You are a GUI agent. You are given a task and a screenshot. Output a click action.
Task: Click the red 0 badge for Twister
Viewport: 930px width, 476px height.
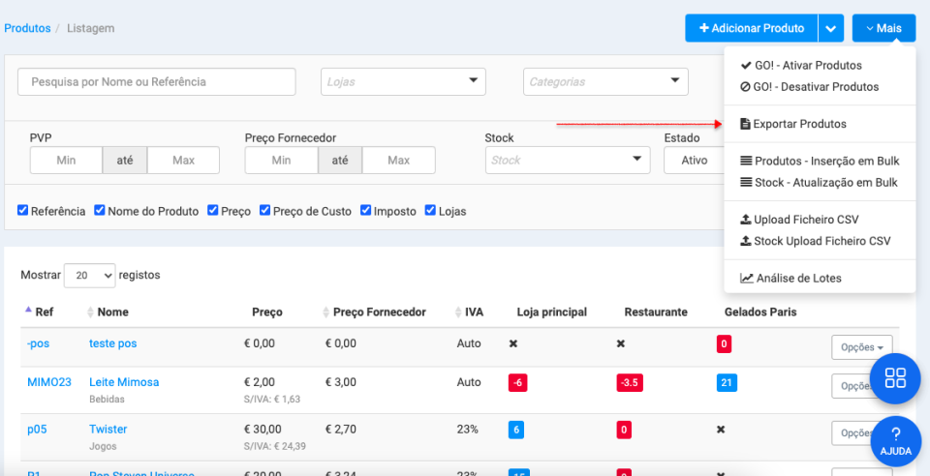pyautogui.click(x=625, y=429)
